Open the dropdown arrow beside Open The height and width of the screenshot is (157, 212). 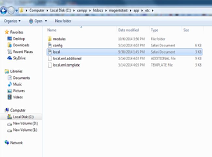(46, 21)
